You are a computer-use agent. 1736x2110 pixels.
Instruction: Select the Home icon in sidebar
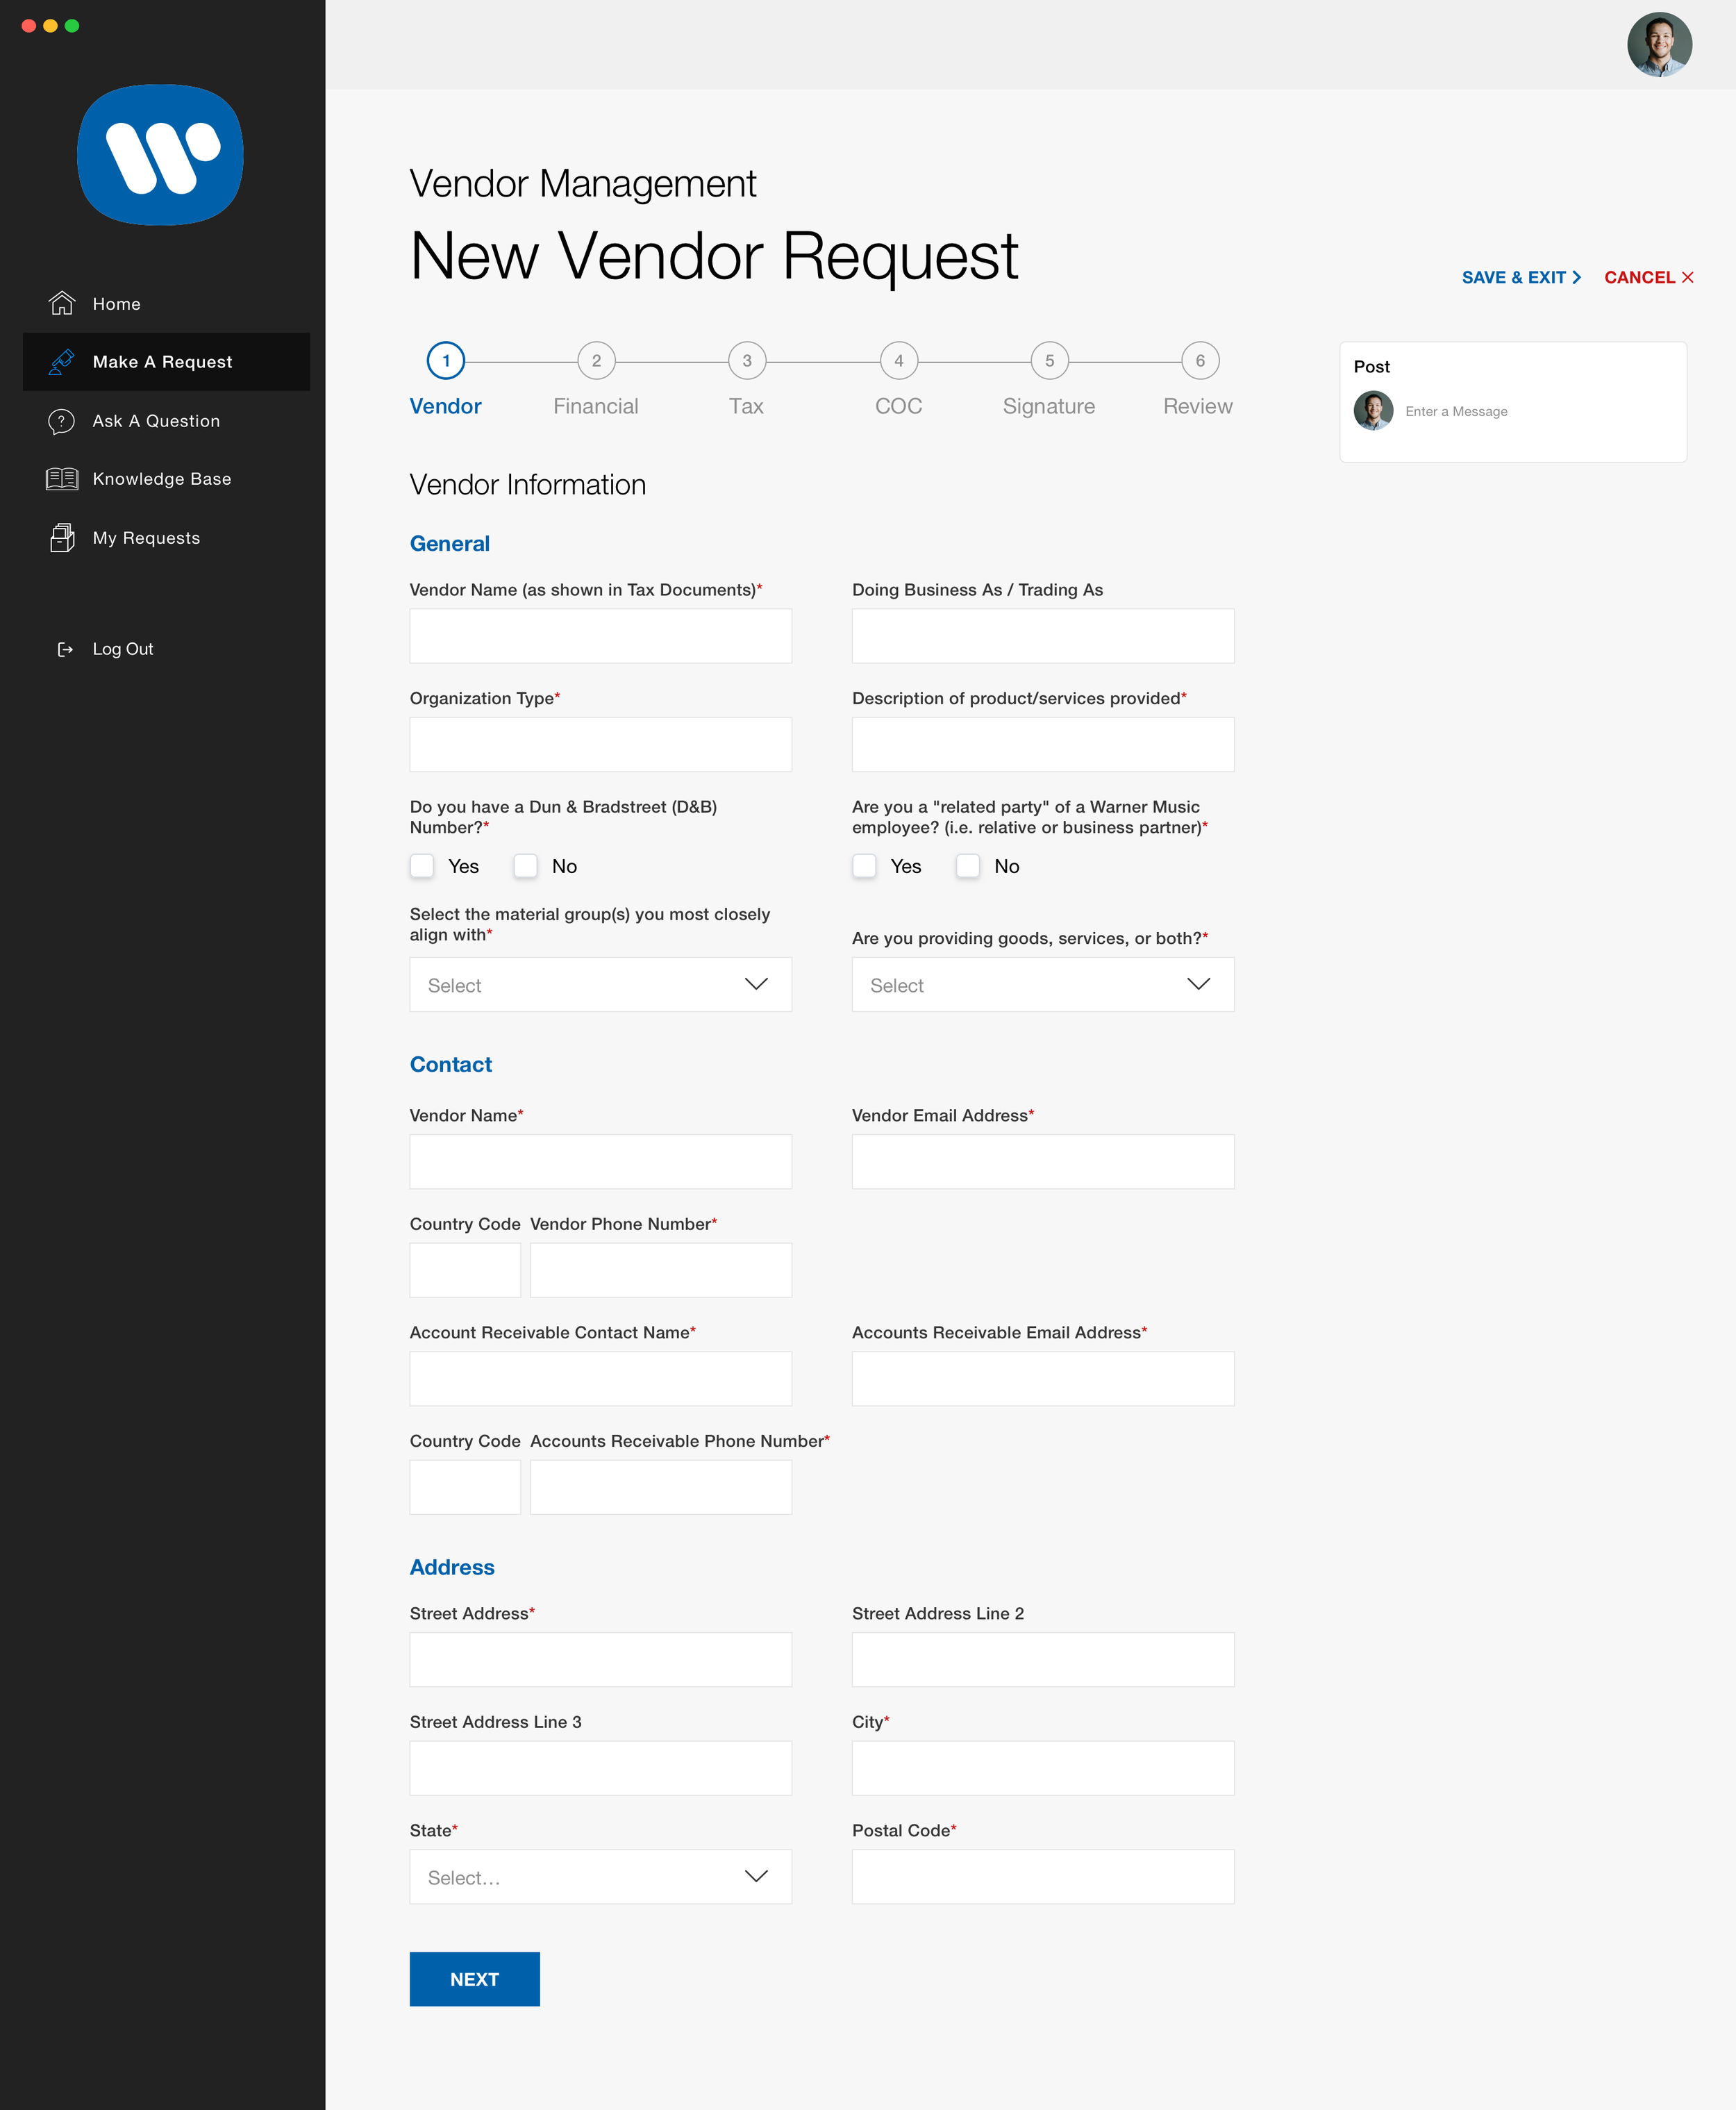tap(61, 303)
